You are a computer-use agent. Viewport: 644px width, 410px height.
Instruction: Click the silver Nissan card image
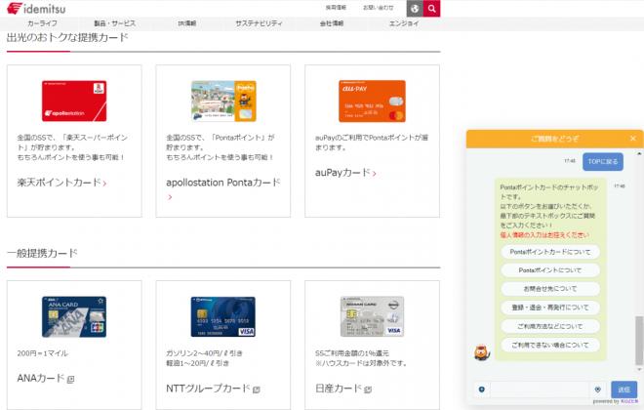point(372,316)
